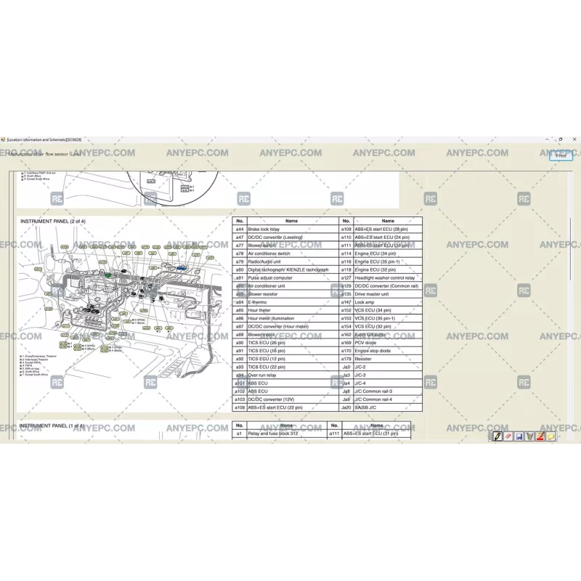Click the 'Engine ECU (34 pin)' cell
581x581 pixels.
pos(387,253)
